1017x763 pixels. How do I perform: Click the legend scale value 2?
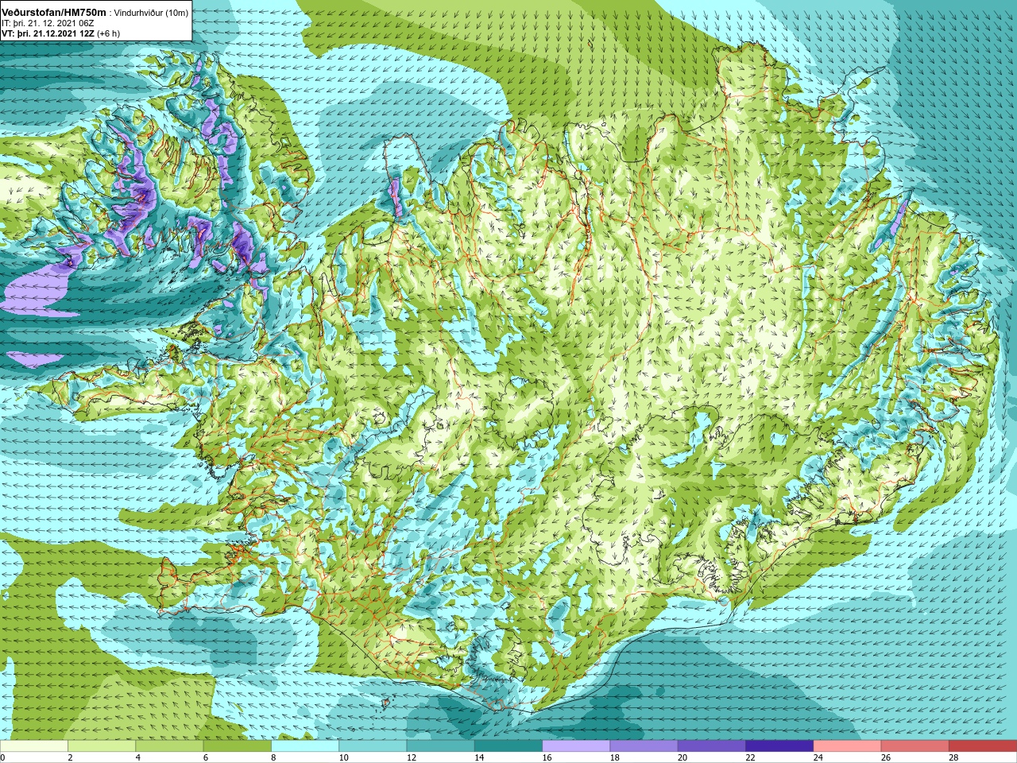(x=71, y=757)
